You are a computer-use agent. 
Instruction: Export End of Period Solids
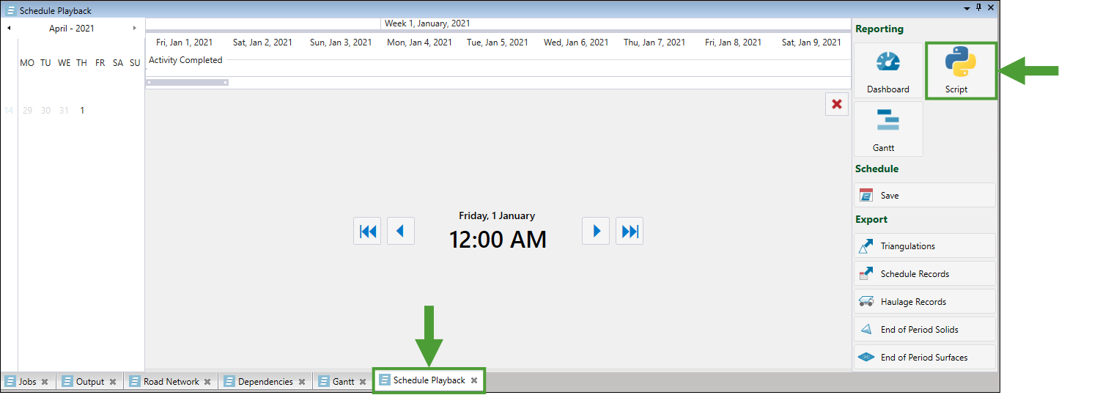coord(925,330)
